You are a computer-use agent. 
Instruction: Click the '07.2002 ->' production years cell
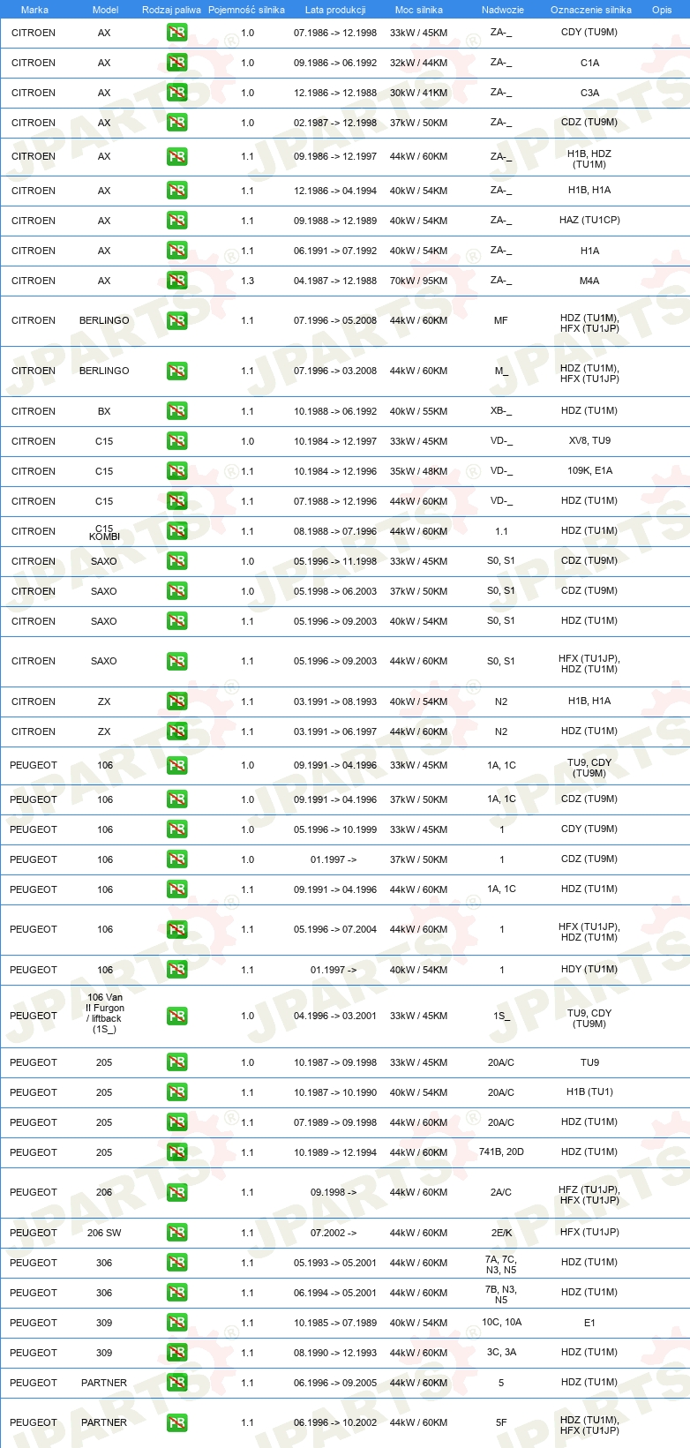(334, 1233)
